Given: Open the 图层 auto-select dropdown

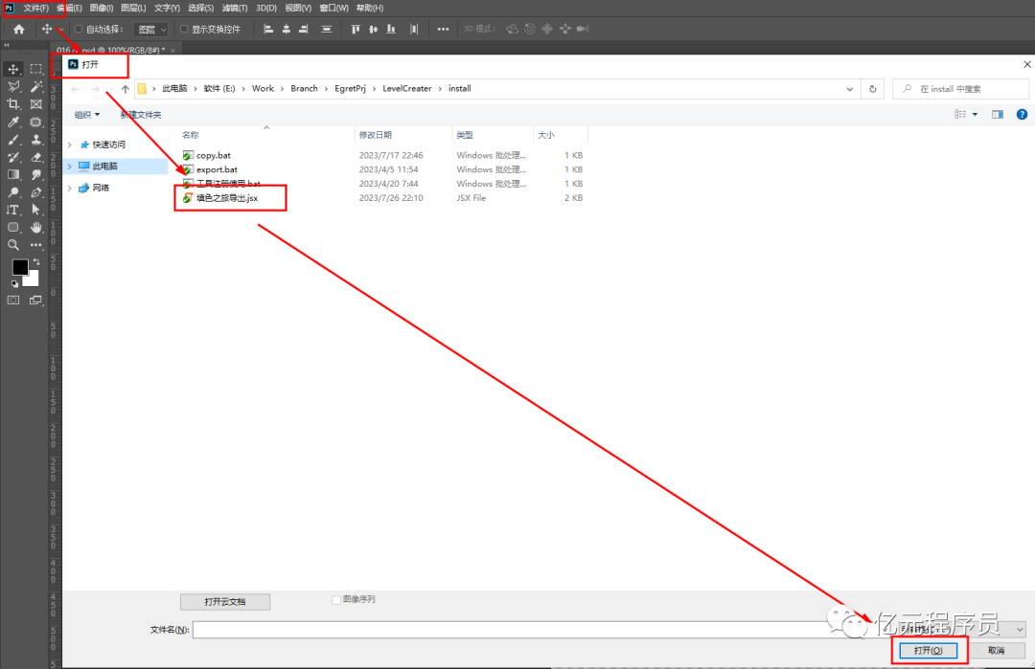Looking at the screenshot, I should [151, 30].
